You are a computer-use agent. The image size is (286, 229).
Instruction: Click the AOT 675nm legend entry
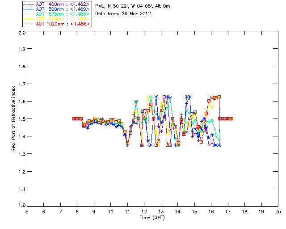pyautogui.click(x=56, y=14)
